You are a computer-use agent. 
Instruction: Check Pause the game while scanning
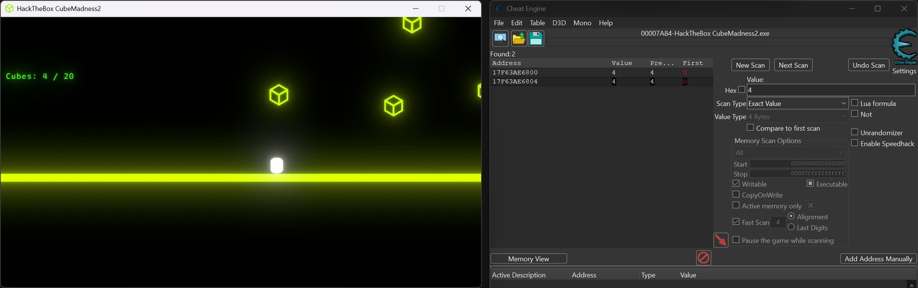[x=736, y=240]
